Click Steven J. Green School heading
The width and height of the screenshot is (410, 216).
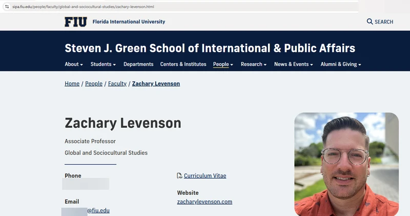click(x=210, y=48)
